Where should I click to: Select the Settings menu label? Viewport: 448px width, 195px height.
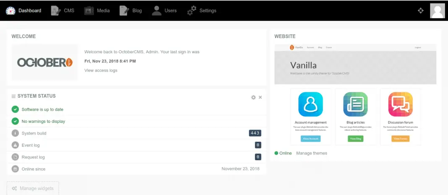pos(208,10)
